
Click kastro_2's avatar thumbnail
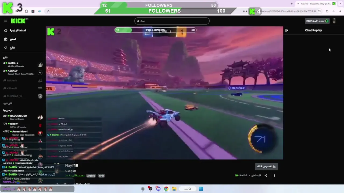coord(40,65)
